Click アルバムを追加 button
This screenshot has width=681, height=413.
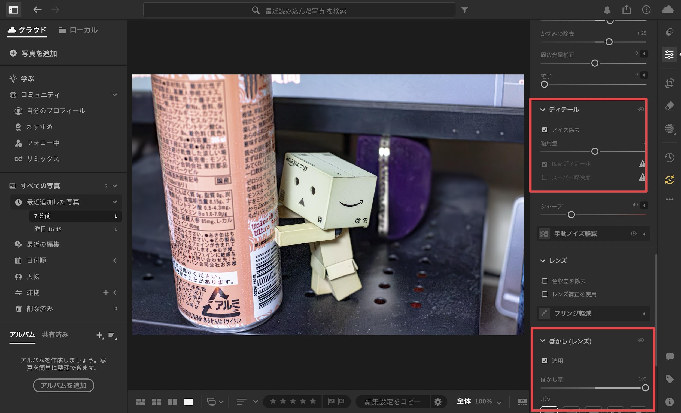[x=63, y=386]
